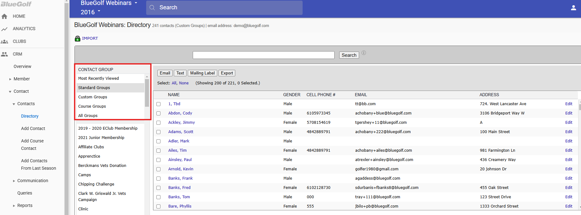Open the BlueGolf Webinars dropdown
The width and height of the screenshot is (581, 215).
click(x=109, y=3)
